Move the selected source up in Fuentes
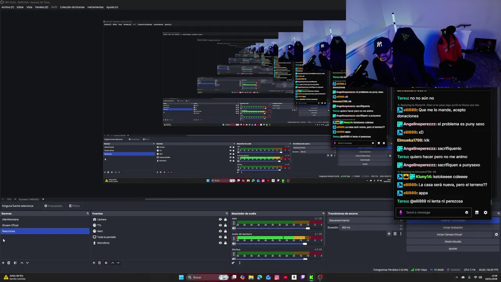This screenshot has width=501, height=282. [112, 263]
